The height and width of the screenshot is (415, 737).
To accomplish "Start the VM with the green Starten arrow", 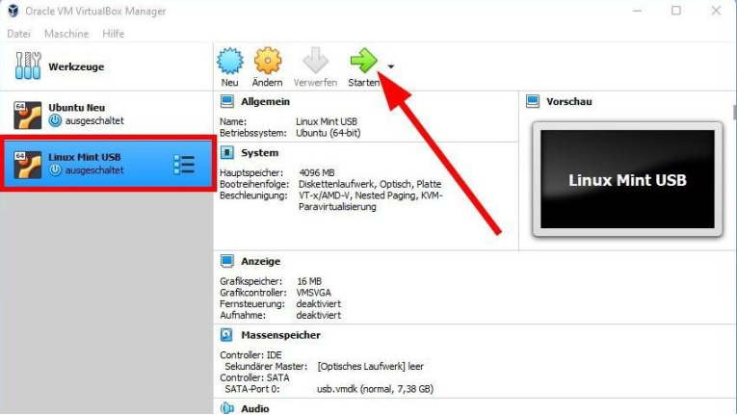I will coord(364,61).
